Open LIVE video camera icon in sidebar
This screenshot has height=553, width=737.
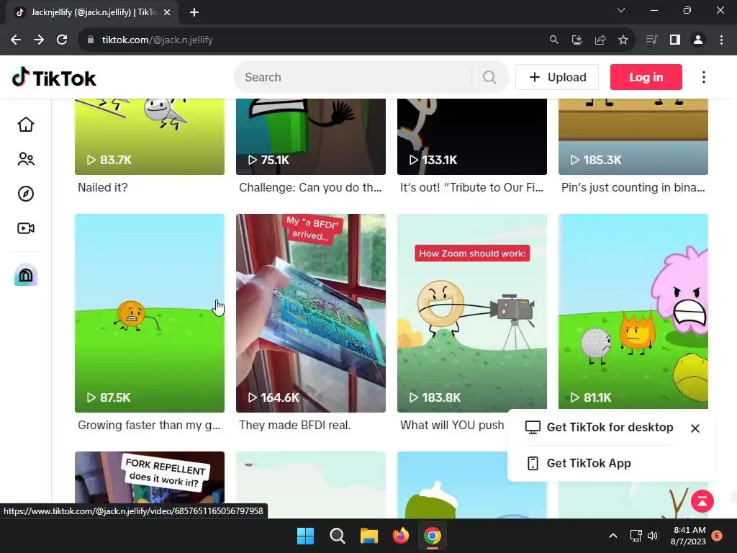pos(26,228)
